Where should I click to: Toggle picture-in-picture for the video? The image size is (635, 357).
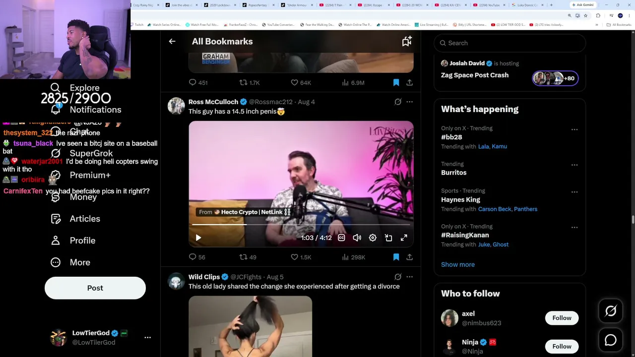(x=388, y=238)
